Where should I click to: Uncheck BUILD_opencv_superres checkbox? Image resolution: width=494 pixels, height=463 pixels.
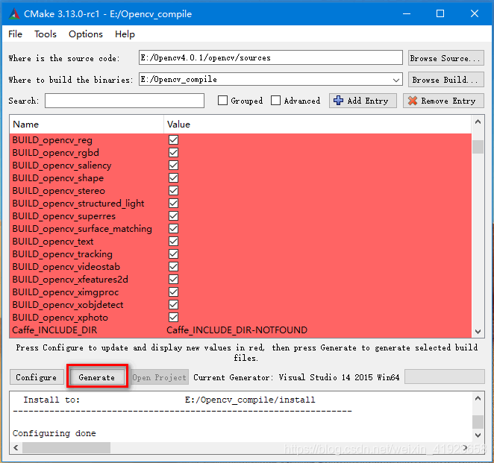(173, 216)
